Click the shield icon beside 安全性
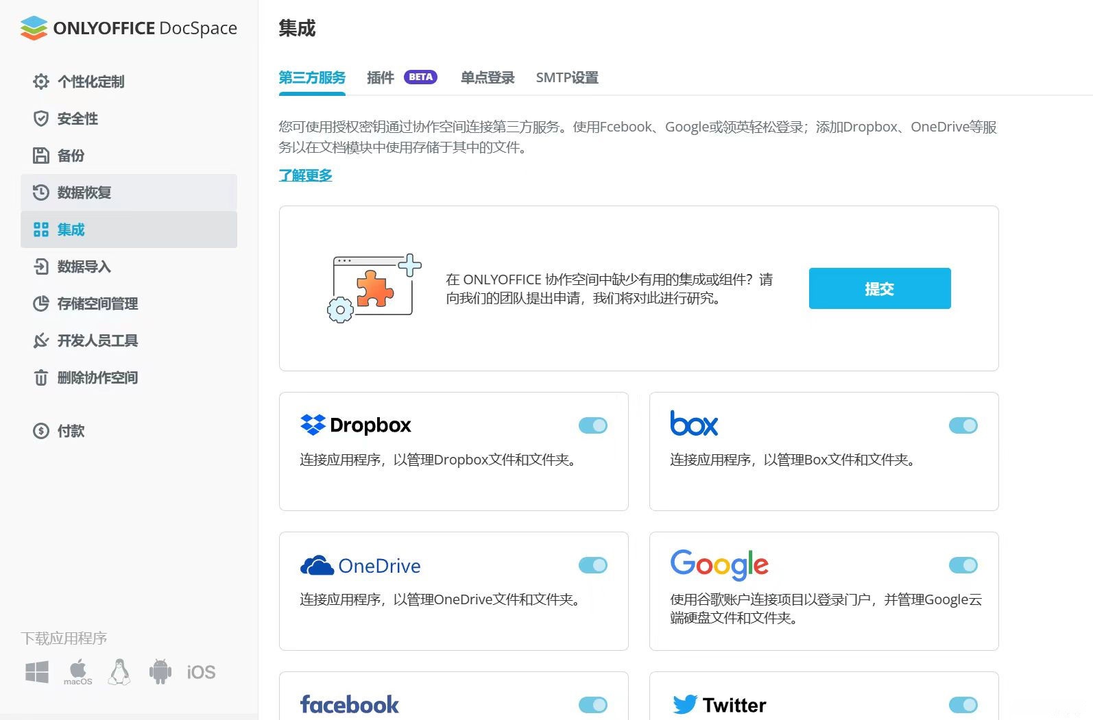This screenshot has width=1093, height=720. tap(41, 119)
